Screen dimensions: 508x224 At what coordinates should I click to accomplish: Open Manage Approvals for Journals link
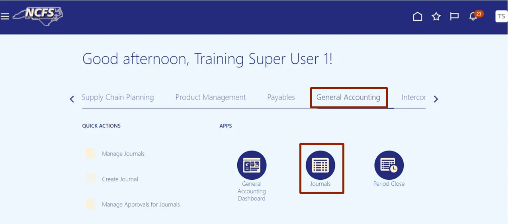(141, 204)
